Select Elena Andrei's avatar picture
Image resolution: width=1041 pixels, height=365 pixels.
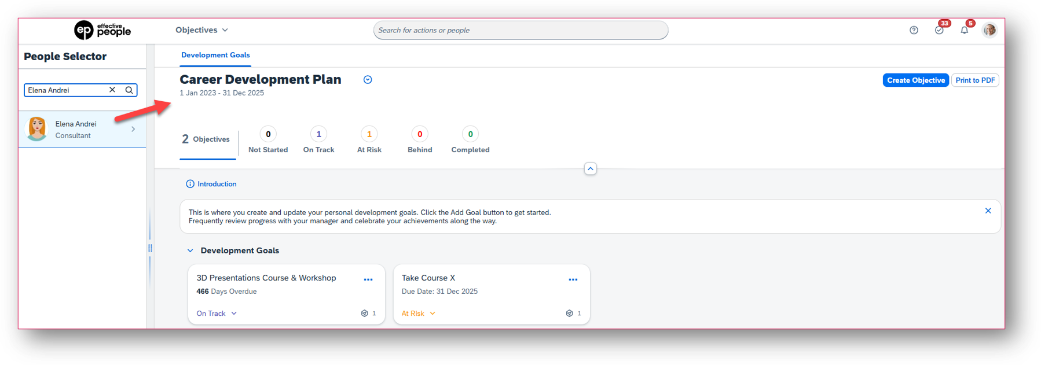[37, 129]
